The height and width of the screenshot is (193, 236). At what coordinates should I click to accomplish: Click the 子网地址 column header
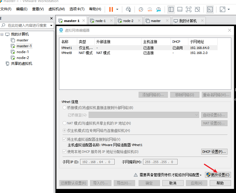(203, 42)
